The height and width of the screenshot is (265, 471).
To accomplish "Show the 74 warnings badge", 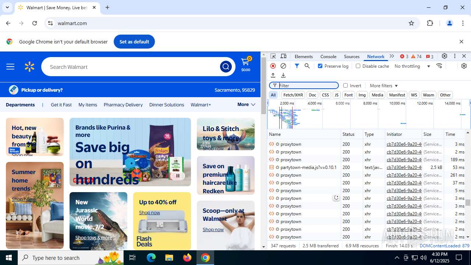I will point(416,56).
